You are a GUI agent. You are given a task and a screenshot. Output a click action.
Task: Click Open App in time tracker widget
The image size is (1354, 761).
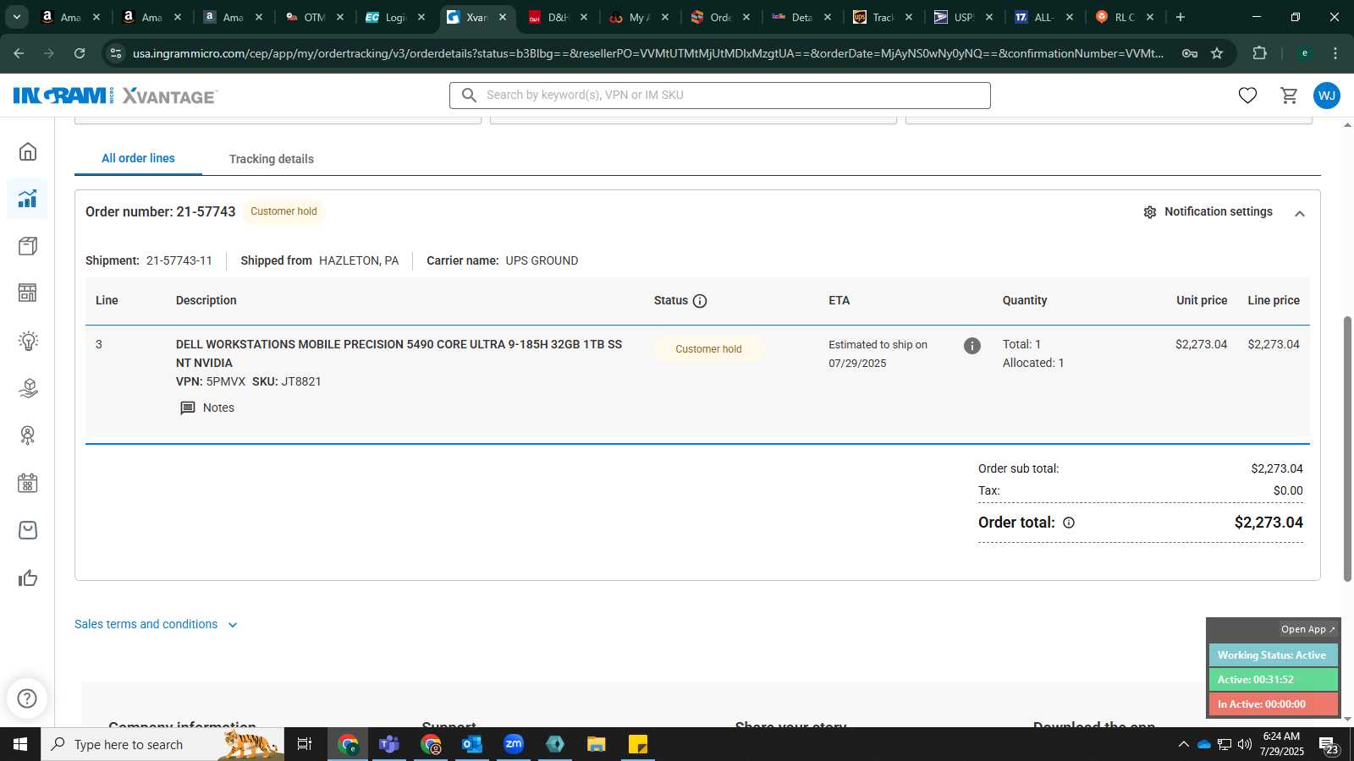pyautogui.click(x=1307, y=629)
